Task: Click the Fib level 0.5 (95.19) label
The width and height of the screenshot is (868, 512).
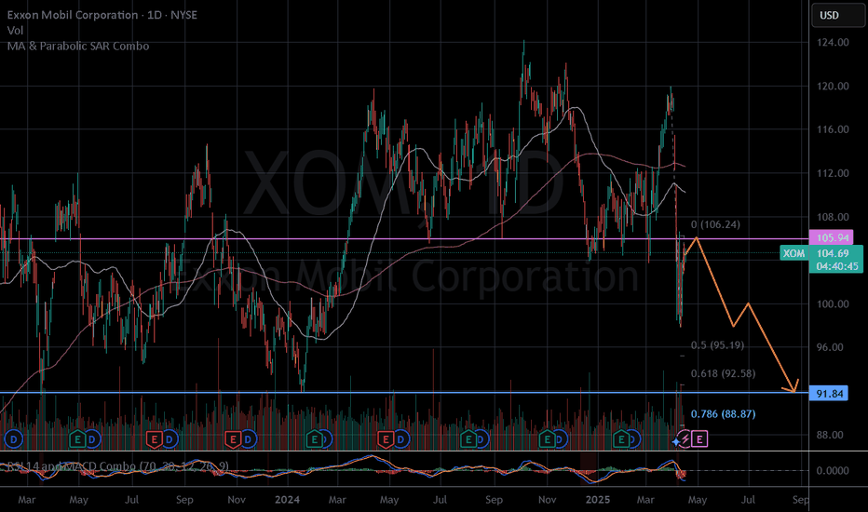Action: [717, 345]
